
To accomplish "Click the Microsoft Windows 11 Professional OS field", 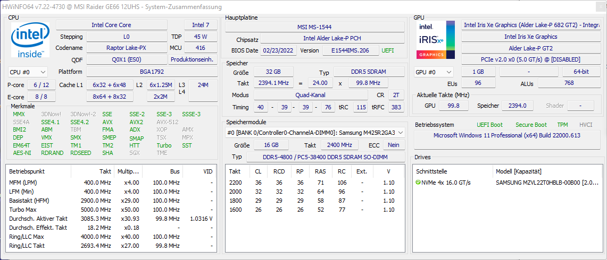I will (x=506, y=135).
